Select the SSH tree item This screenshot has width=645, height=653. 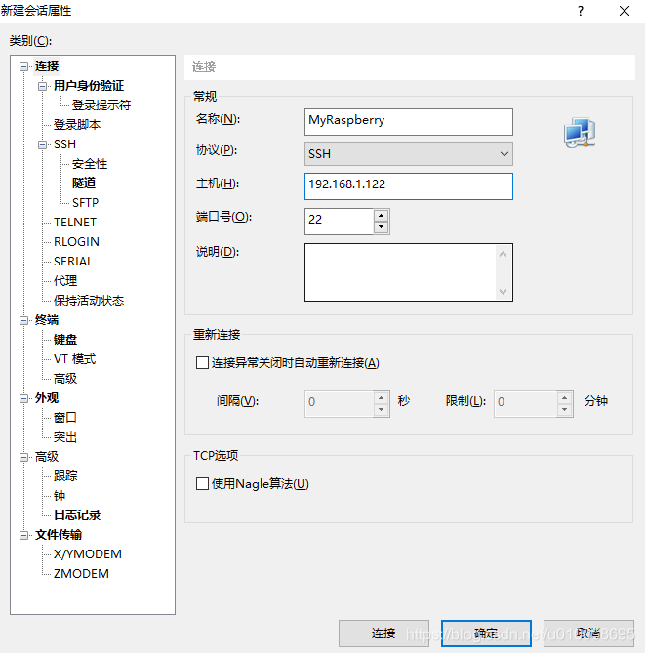[65, 144]
